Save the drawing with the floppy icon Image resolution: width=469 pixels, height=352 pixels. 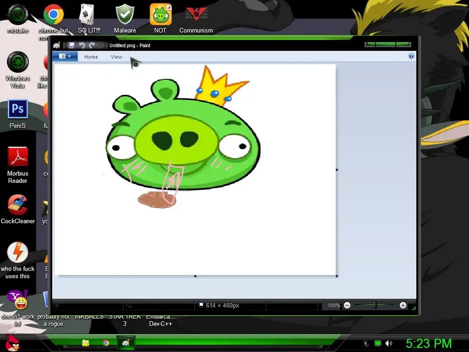tap(71, 45)
